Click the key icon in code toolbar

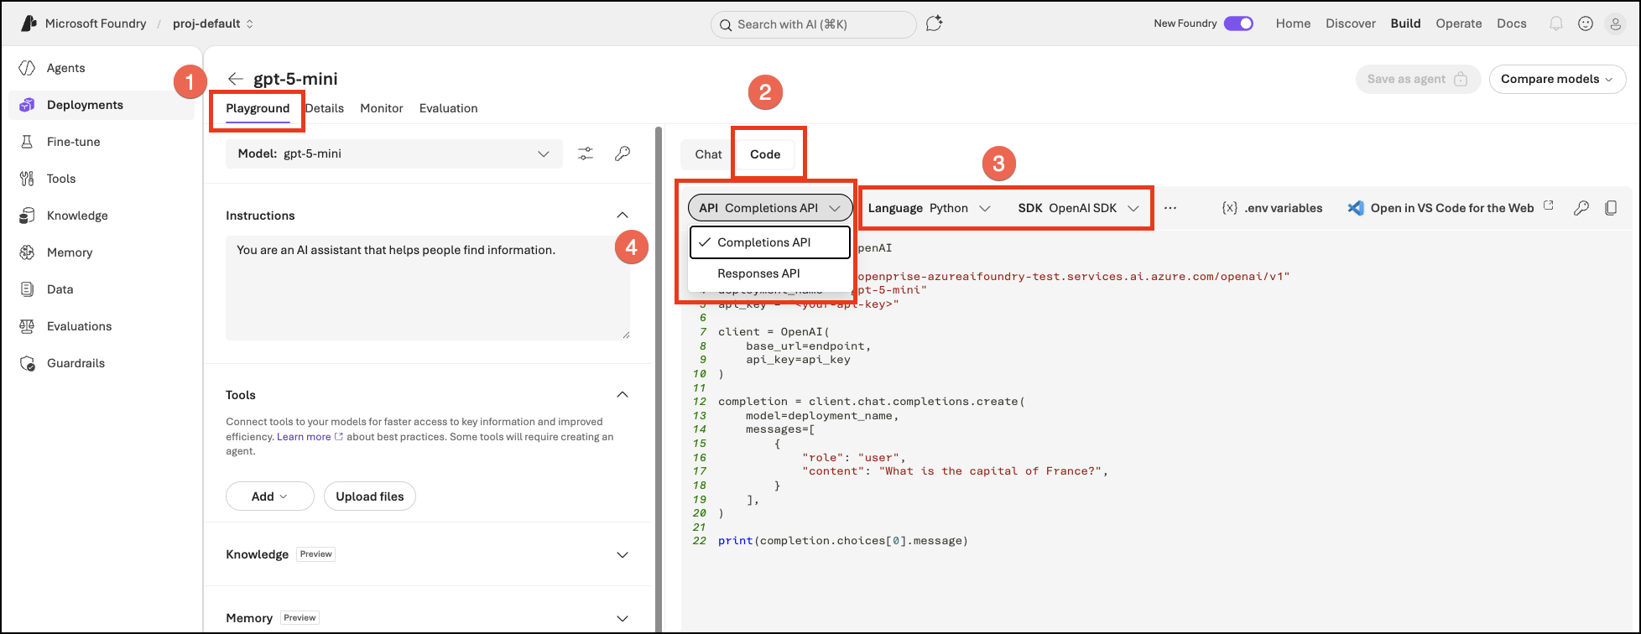coord(1581,208)
